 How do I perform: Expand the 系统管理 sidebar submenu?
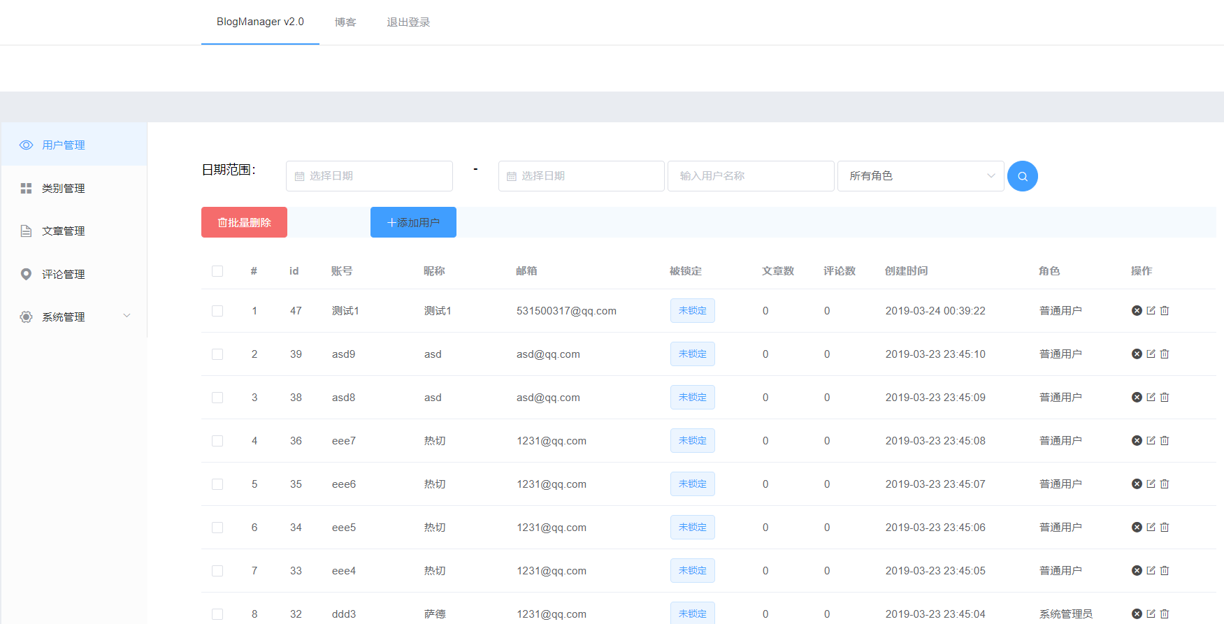coord(73,317)
